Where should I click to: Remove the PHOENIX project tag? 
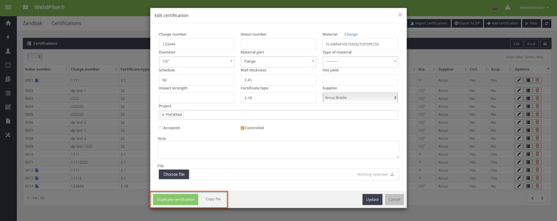pos(163,115)
